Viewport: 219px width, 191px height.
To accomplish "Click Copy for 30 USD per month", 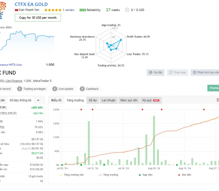I will 38,18.
